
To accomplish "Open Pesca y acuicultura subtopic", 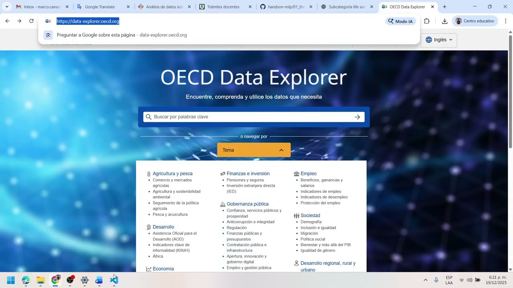I will click(170, 214).
